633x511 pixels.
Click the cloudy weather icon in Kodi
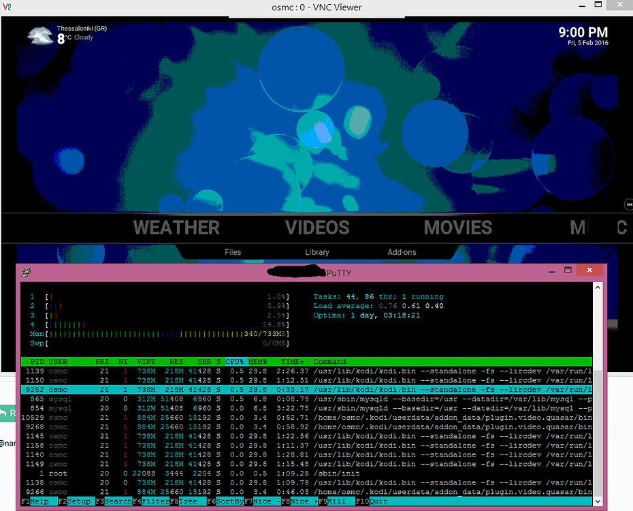coord(40,35)
